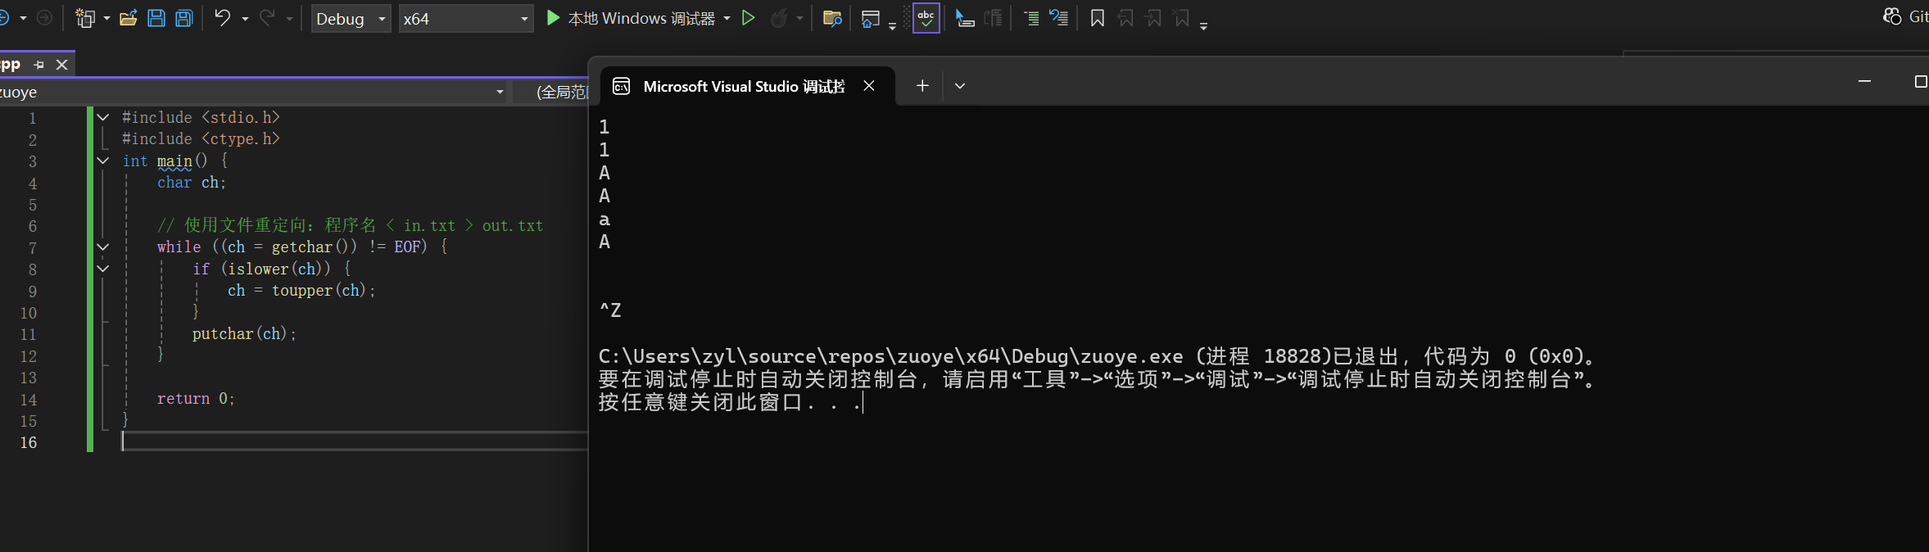Click the Hot Reload flame icon

coord(779,18)
